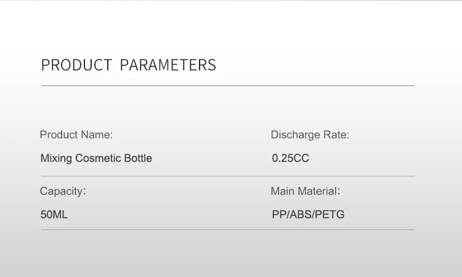
Task: Click the word "Discharge" in the label
Action: click(296, 135)
